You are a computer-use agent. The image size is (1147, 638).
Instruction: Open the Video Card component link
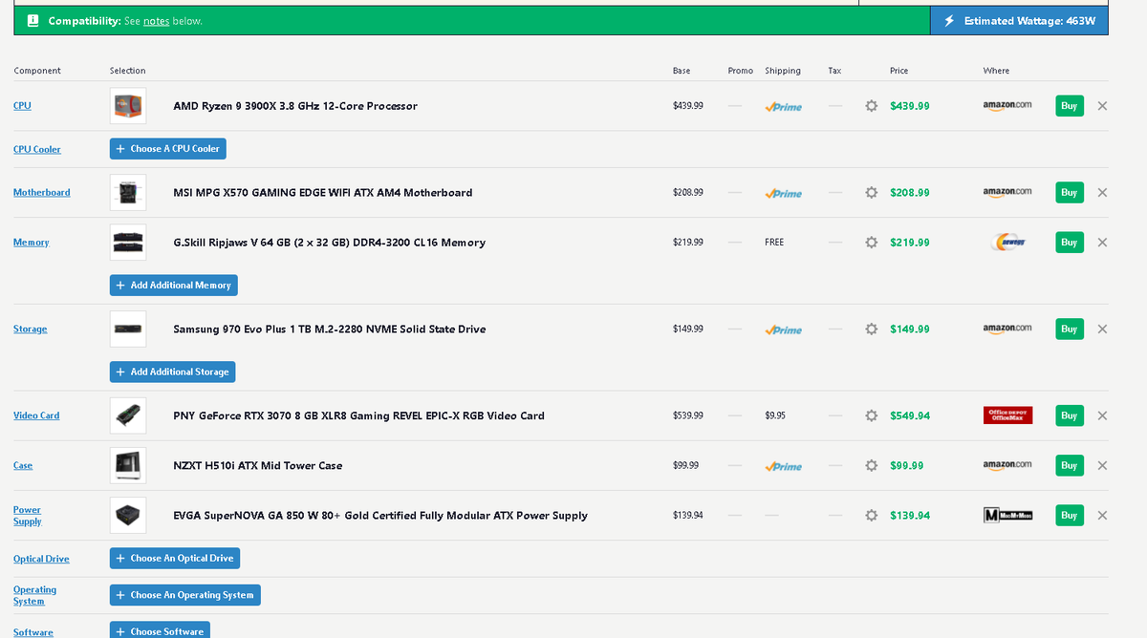(36, 415)
